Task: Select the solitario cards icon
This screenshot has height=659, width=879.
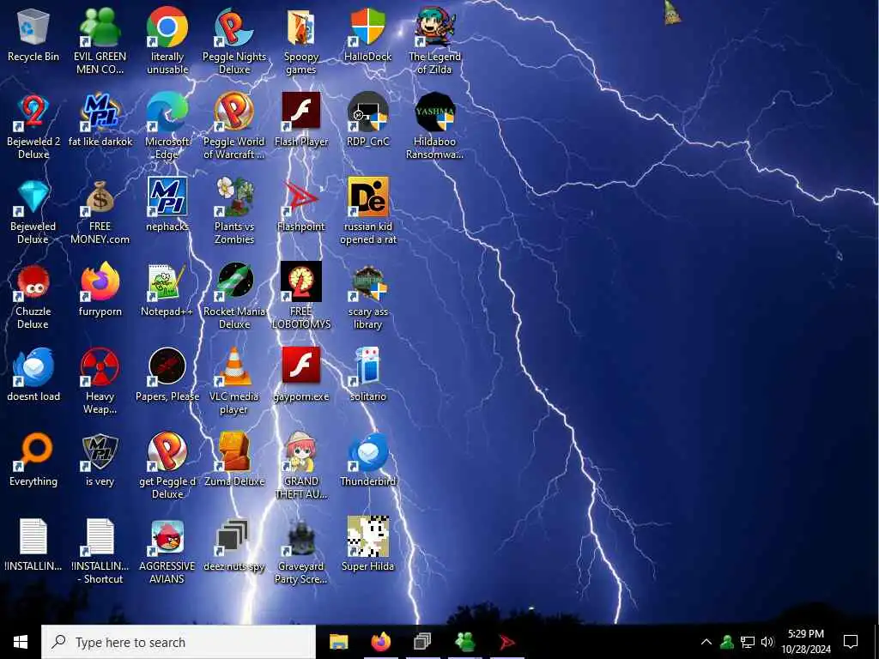Action: [367, 367]
